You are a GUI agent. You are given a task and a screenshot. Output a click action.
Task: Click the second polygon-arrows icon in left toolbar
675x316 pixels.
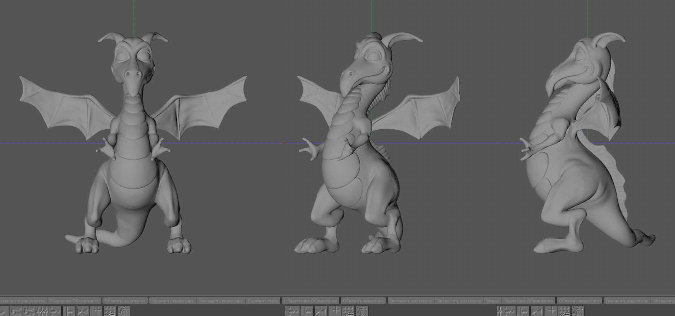click(29, 311)
